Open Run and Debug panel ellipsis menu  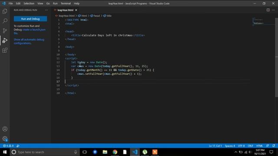(x=46, y=10)
